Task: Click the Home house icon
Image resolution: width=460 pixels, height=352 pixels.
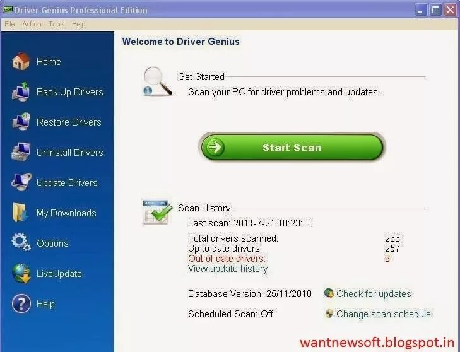Action: point(21,61)
